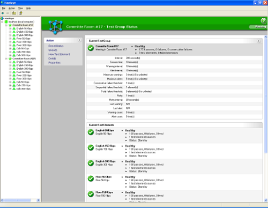
Task: Collapse the Action panel with its chevron
Action: pos(80,40)
